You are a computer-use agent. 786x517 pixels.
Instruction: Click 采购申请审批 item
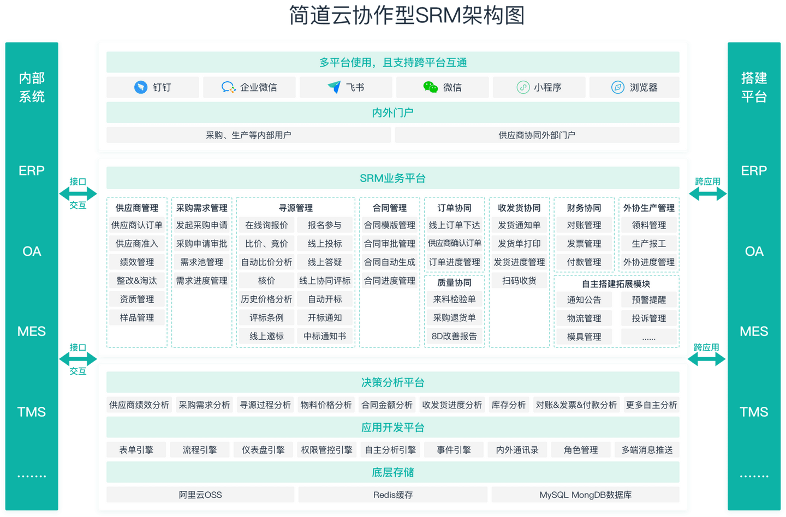[x=202, y=244]
